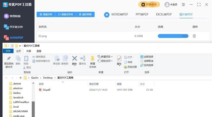Click 反向选择 in the ribbon

[x=147, y=65]
